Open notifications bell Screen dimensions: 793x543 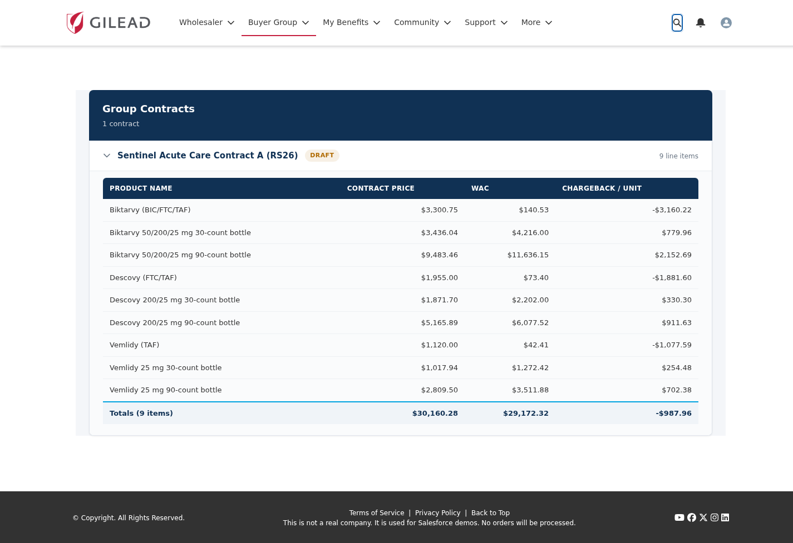701,23
